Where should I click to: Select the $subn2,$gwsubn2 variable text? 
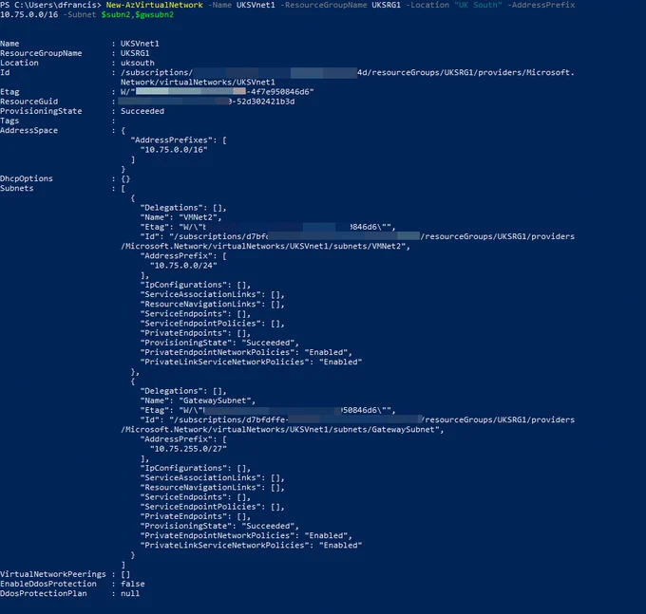(137, 14)
